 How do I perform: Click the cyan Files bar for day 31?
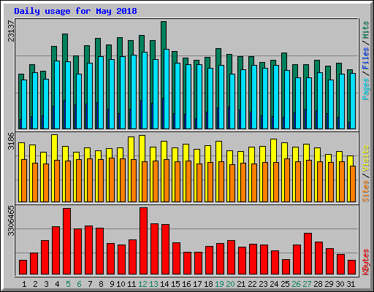(x=353, y=101)
